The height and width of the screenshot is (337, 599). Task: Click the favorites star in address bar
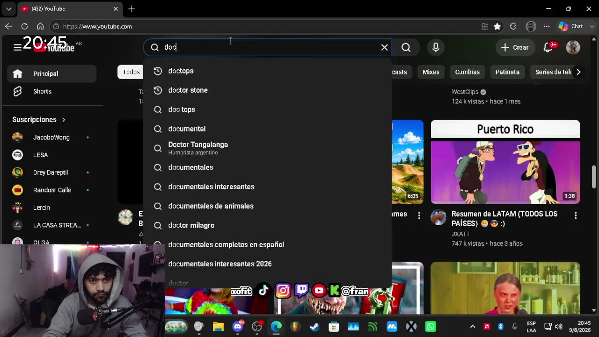(x=497, y=26)
